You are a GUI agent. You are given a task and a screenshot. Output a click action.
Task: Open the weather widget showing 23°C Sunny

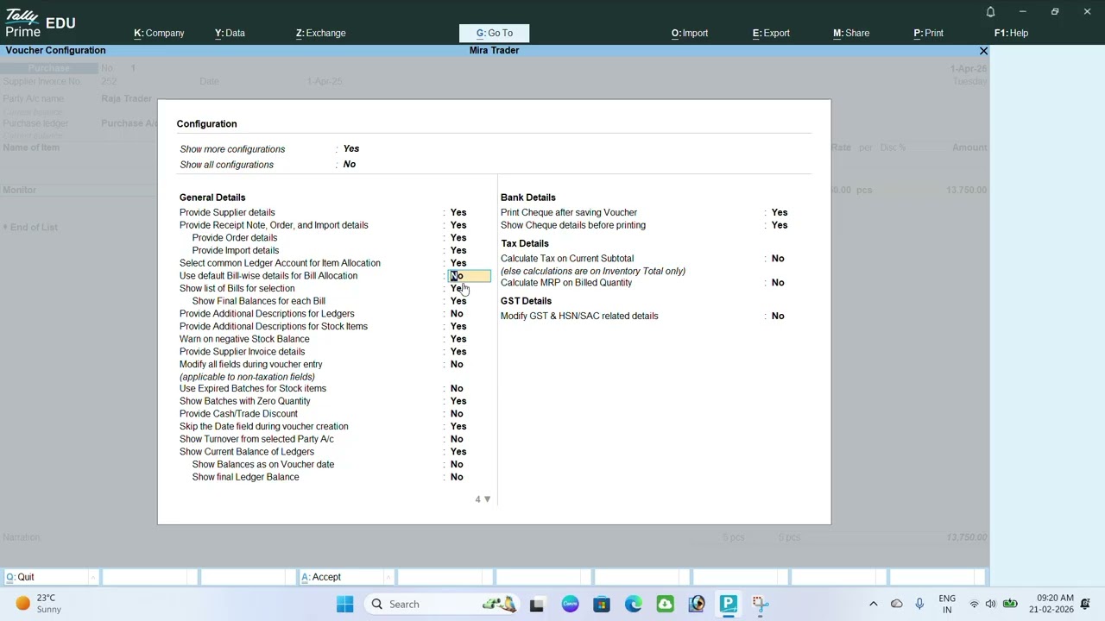[38, 604]
